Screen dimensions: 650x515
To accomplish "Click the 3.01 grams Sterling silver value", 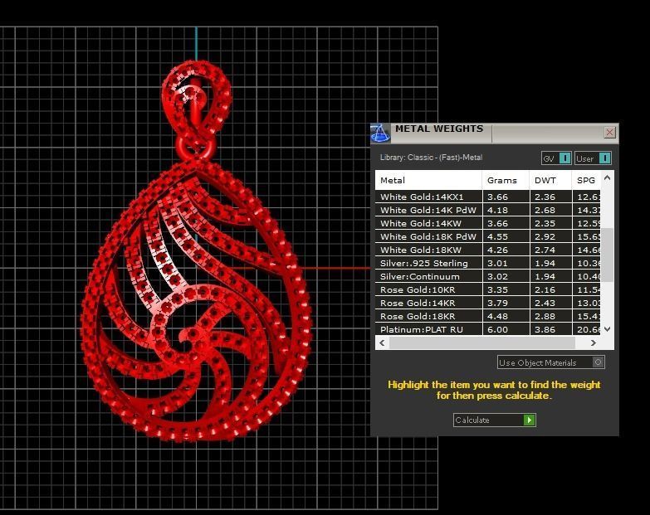I will pos(497,263).
